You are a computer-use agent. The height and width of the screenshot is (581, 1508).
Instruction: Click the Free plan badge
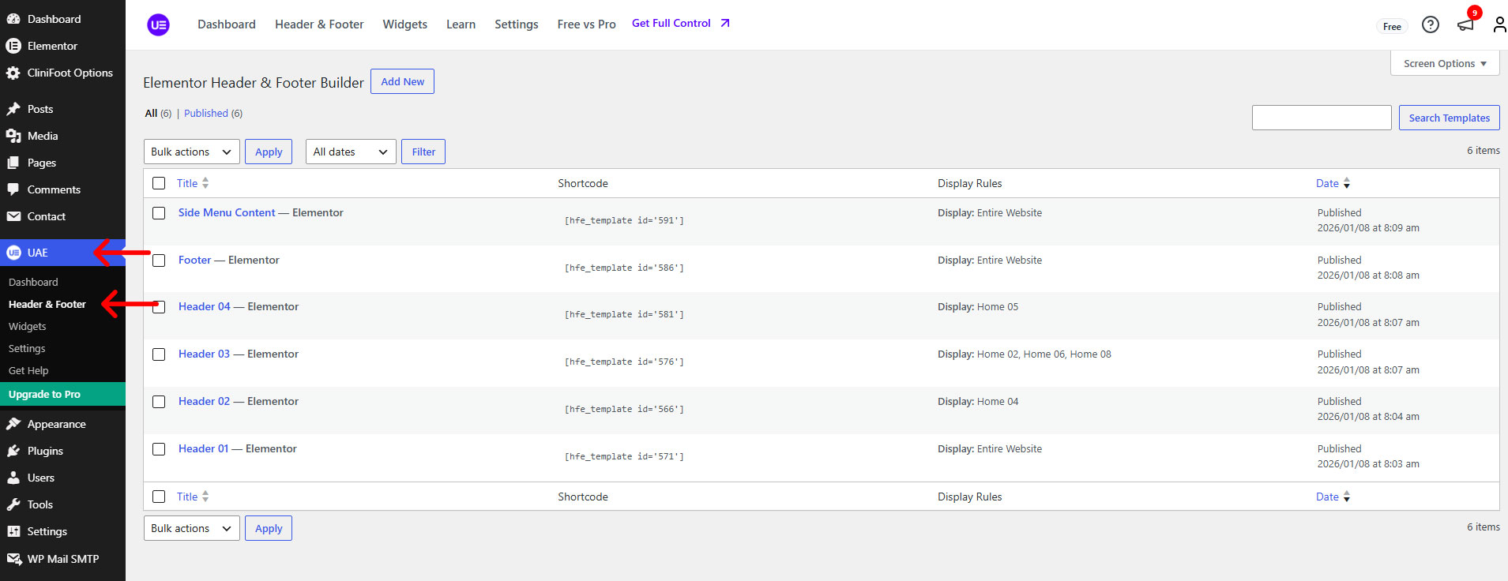[x=1392, y=26]
